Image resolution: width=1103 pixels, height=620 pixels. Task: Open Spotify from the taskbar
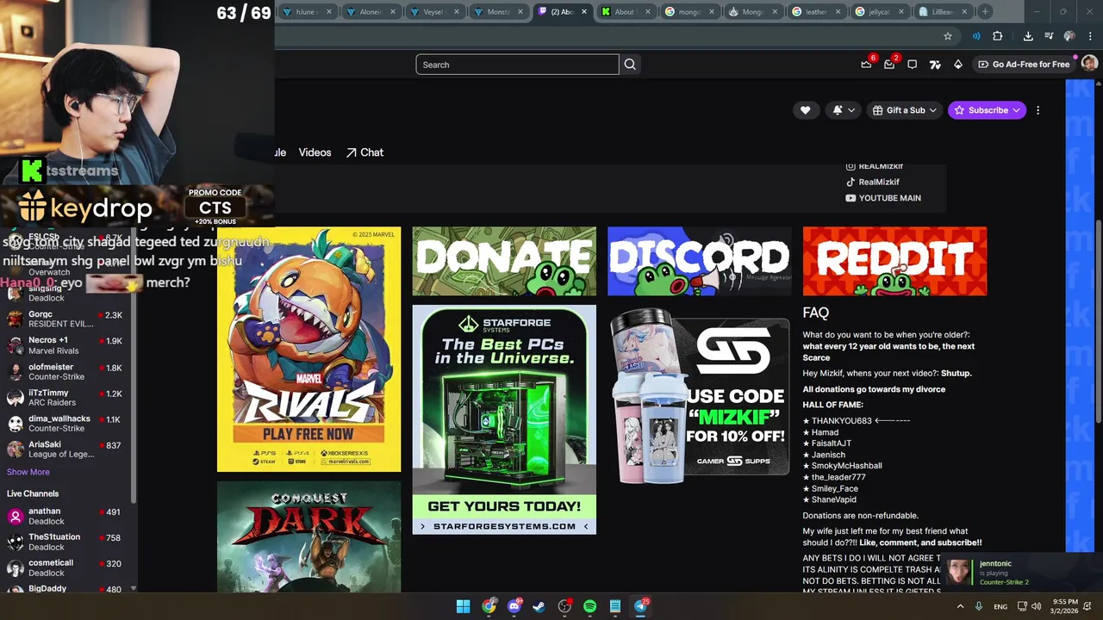[589, 606]
